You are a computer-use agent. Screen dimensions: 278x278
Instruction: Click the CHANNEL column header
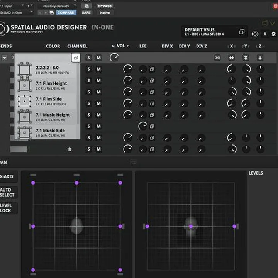[77, 46]
